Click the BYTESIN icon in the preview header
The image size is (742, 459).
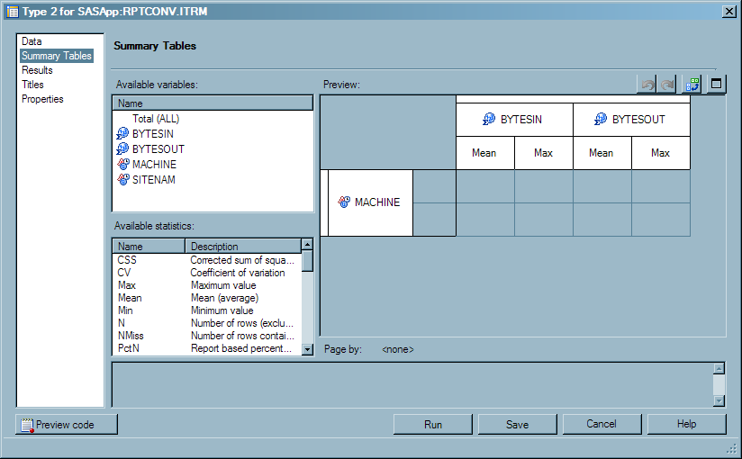click(489, 119)
